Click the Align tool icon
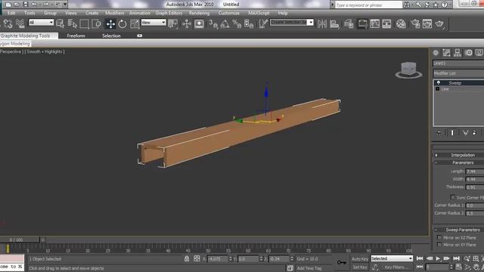The image size is (484, 272). (334, 23)
